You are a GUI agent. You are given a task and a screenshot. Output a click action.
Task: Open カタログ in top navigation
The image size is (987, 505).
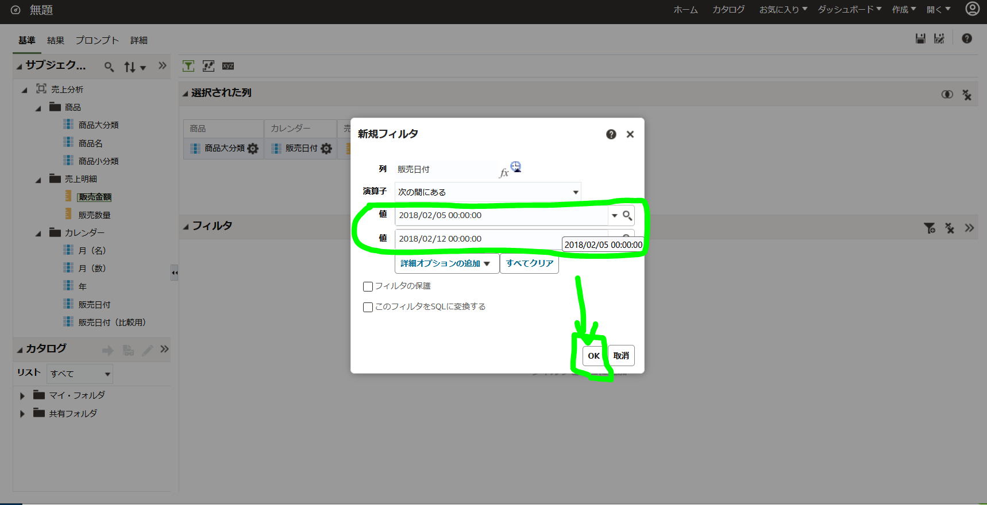(x=728, y=10)
